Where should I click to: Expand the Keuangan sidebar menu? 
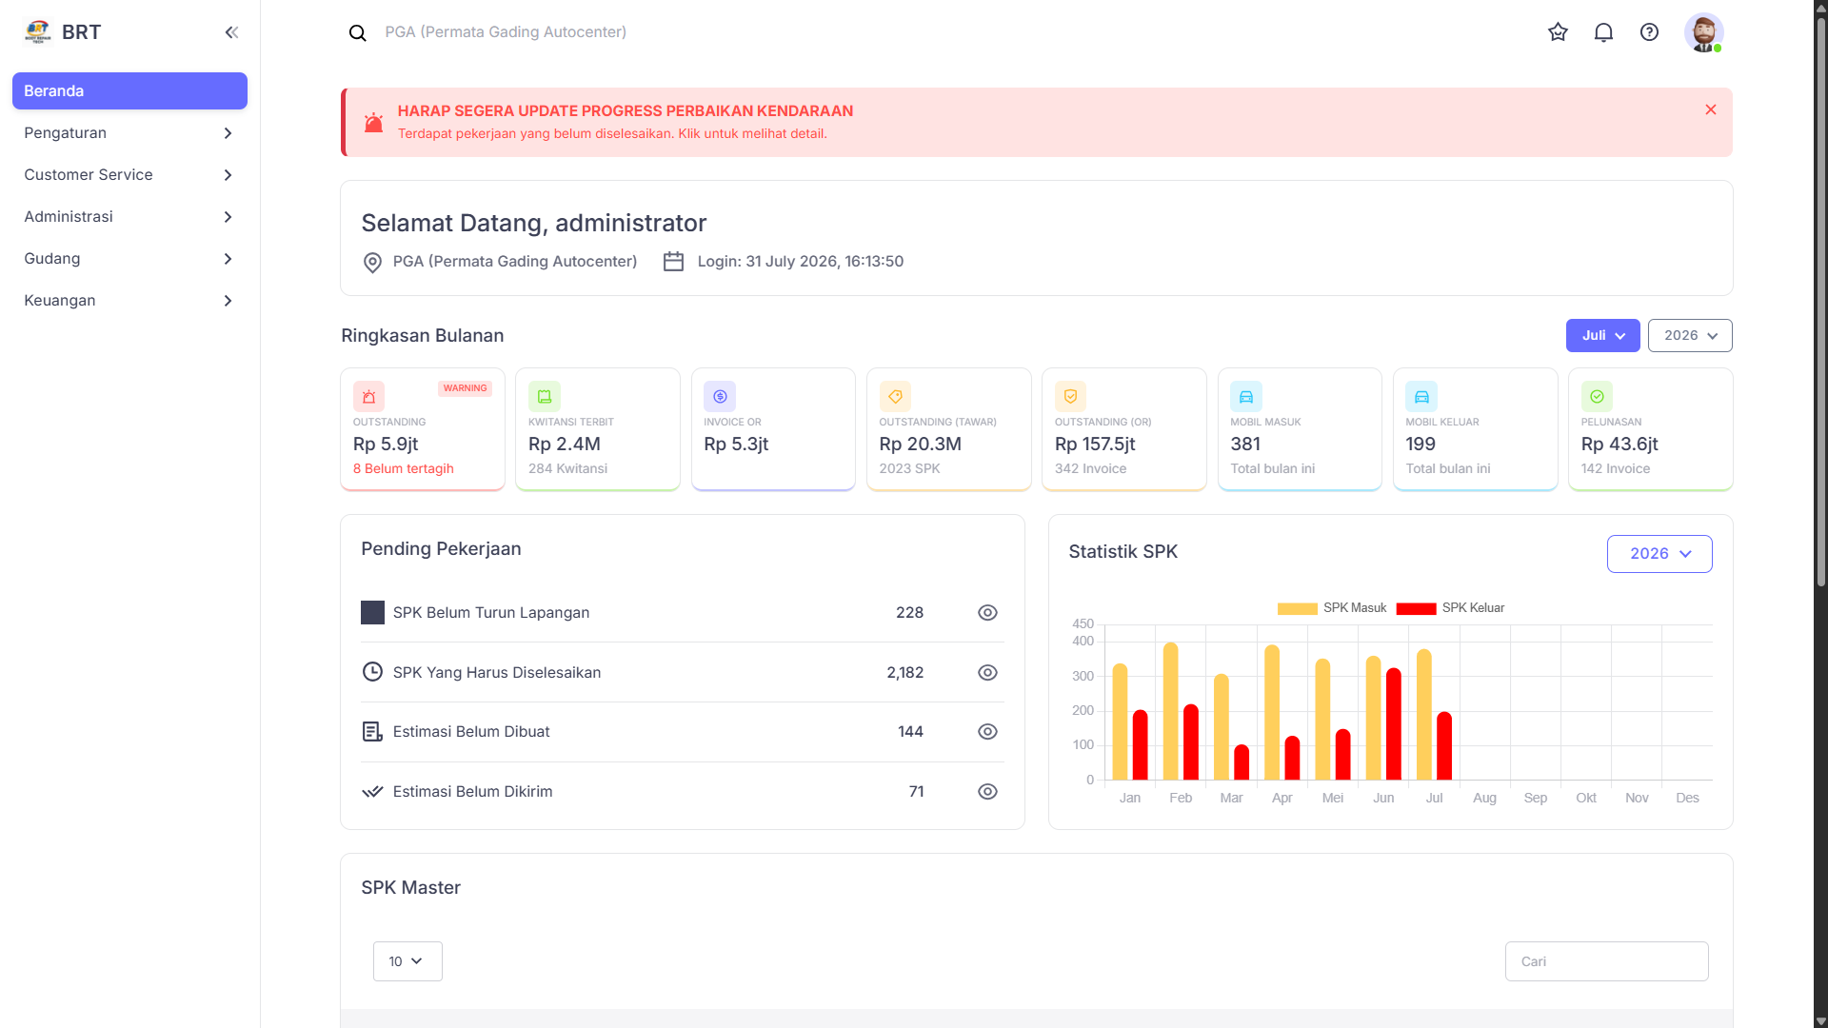(x=129, y=301)
